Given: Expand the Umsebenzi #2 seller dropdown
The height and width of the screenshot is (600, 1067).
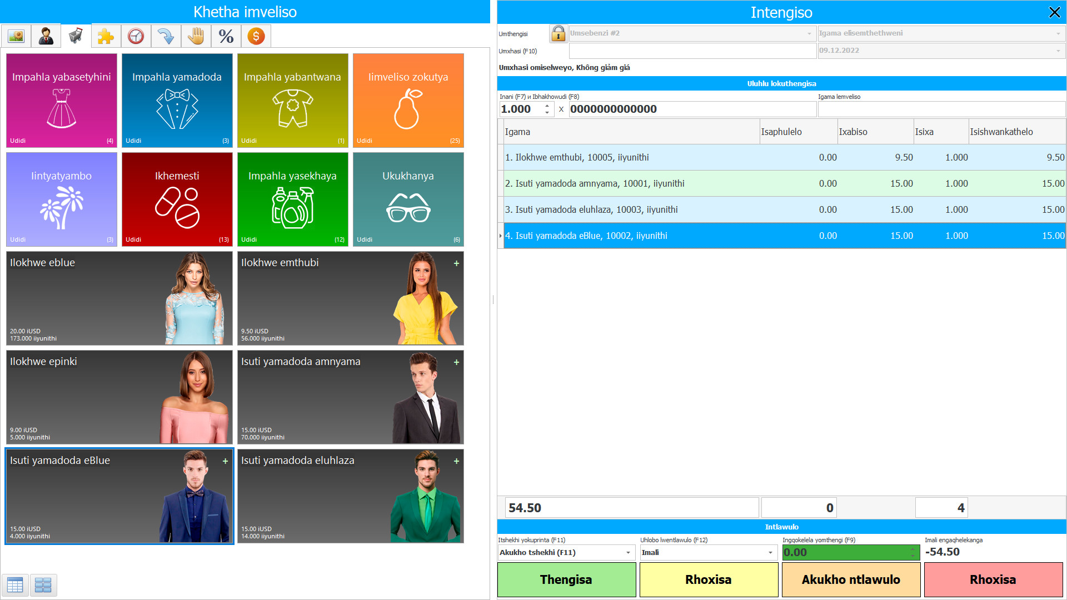Looking at the screenshot, I should click(x=809, y=33).
